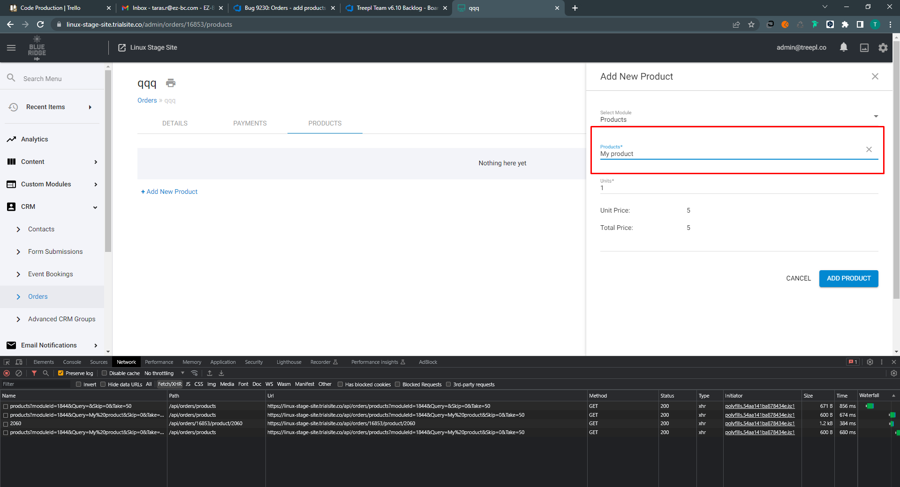900x487 pixels.
Task: Clear the My product selection
Action: [x=869, y=149]
